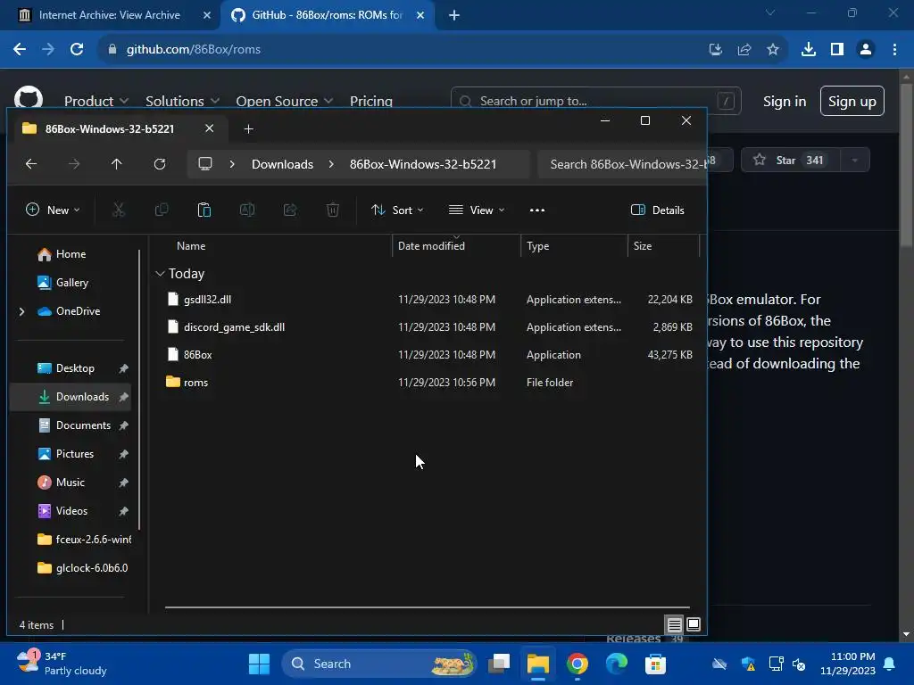The height and width of the screenshot is (685, 914).
Task: Click the Chrome address bar URL
Action: click(x=194, y=50)
